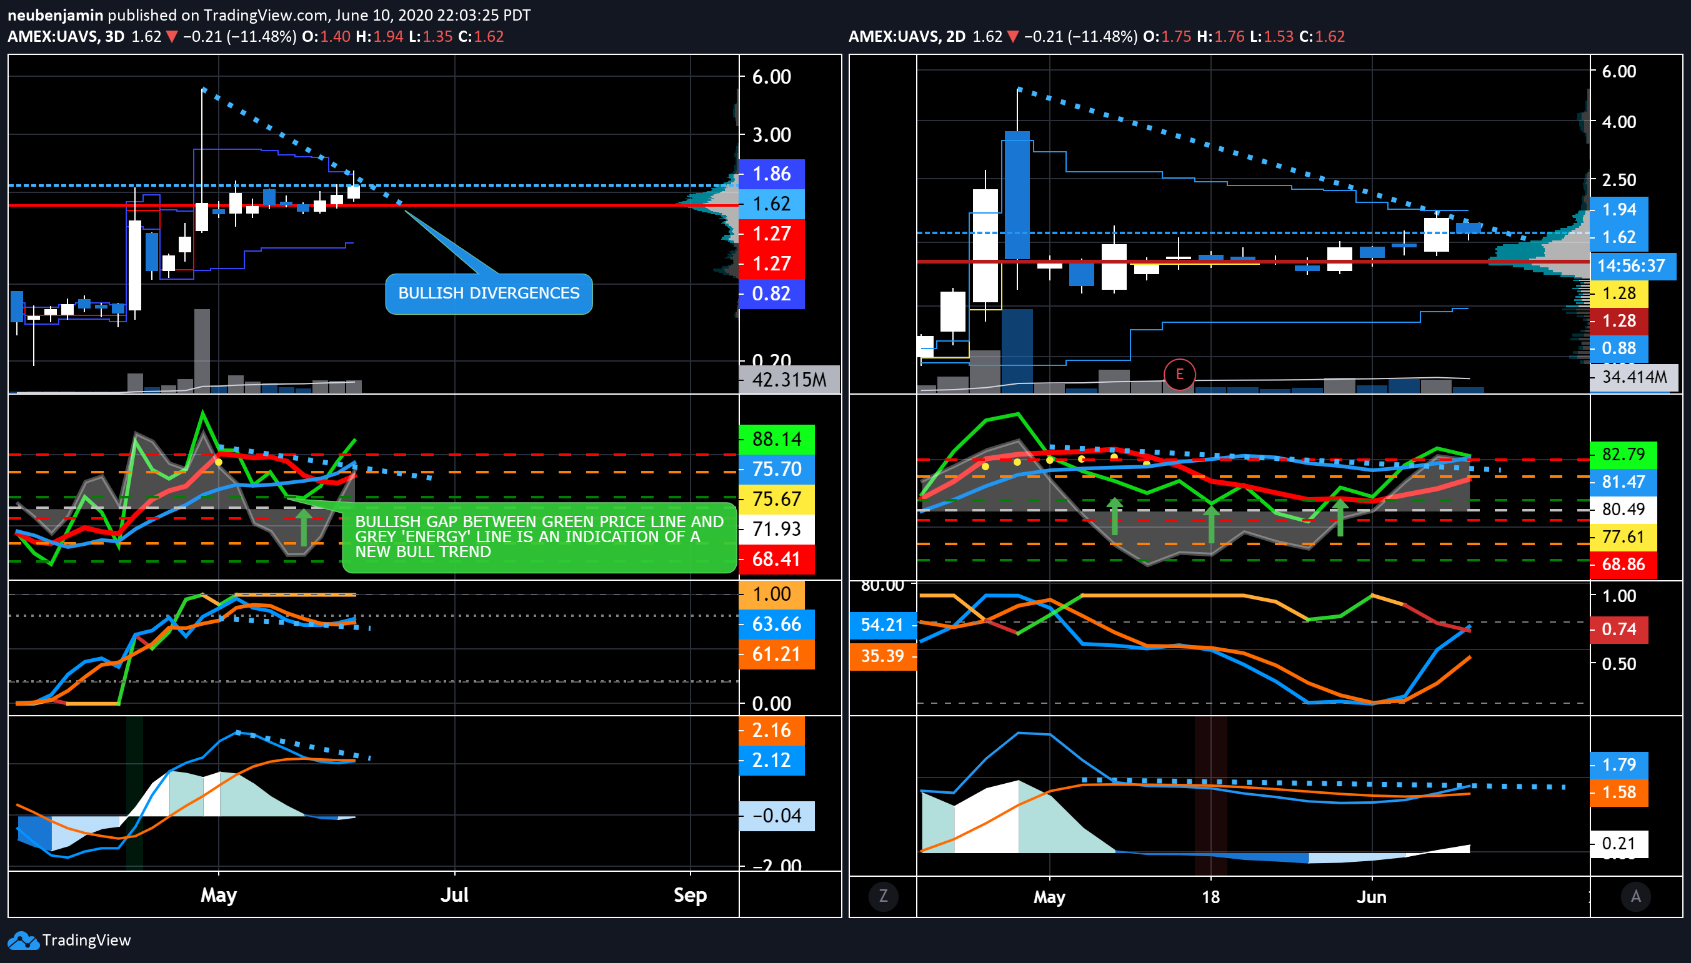Click 'AMEX:UAVS, 2D' symbol title

tap(907, 36)
